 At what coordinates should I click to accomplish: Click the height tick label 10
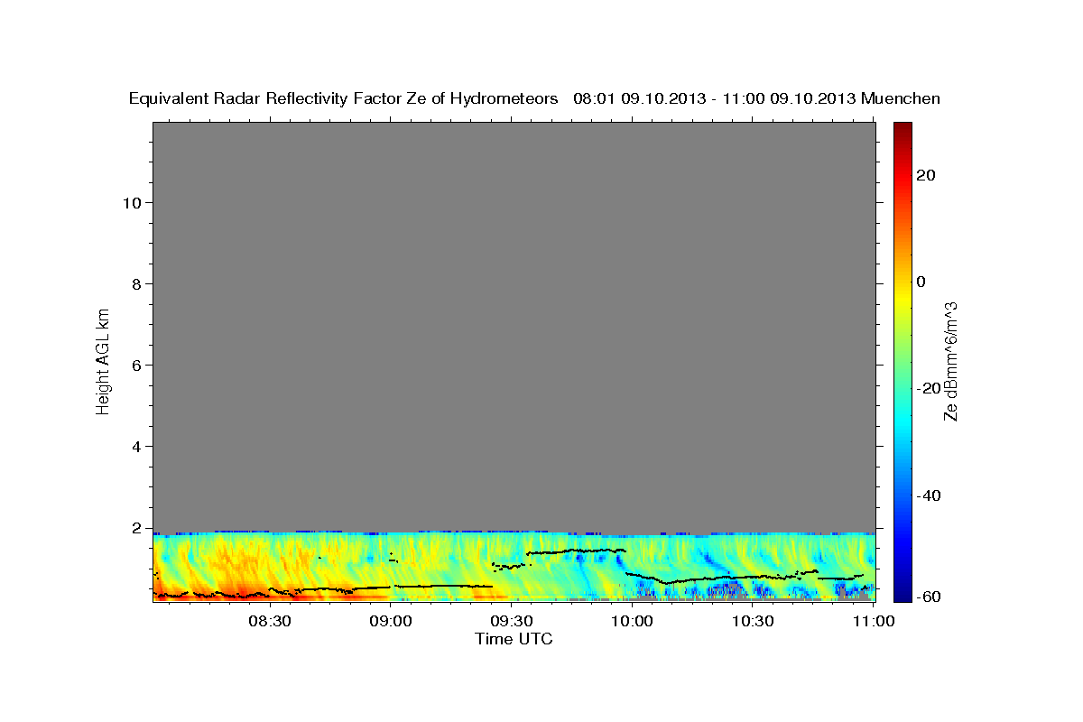[x=132, y=203]
